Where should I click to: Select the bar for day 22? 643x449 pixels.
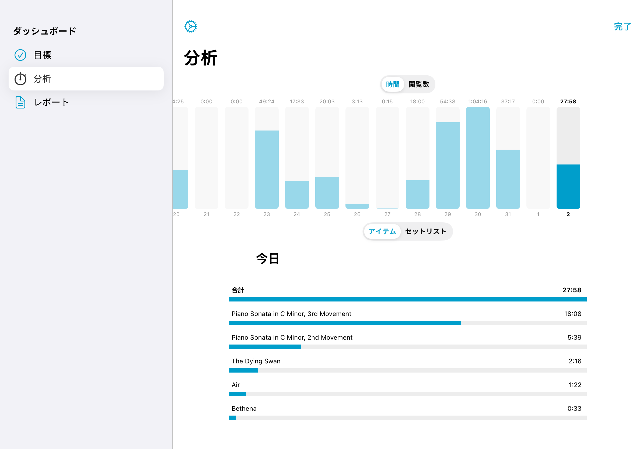pos(237,158)
